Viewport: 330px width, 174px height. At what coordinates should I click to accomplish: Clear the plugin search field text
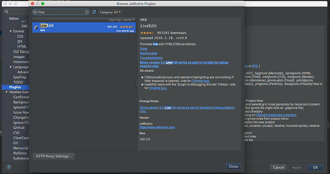87,12
